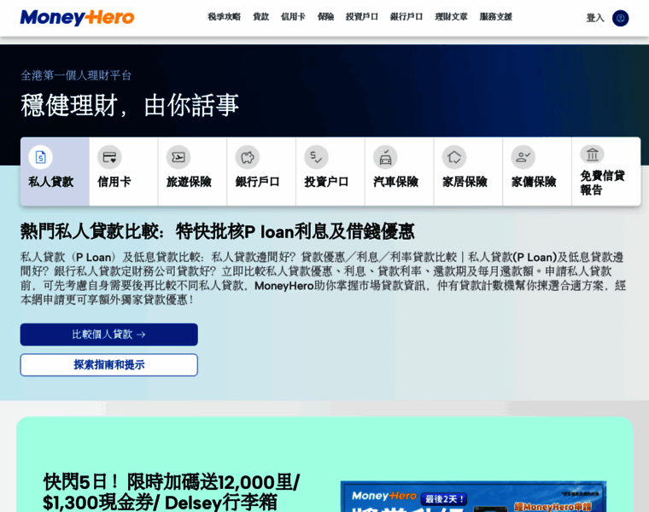Click the 家居保險 house icon
The image size is (649, 512).
[x=454, y=157]
